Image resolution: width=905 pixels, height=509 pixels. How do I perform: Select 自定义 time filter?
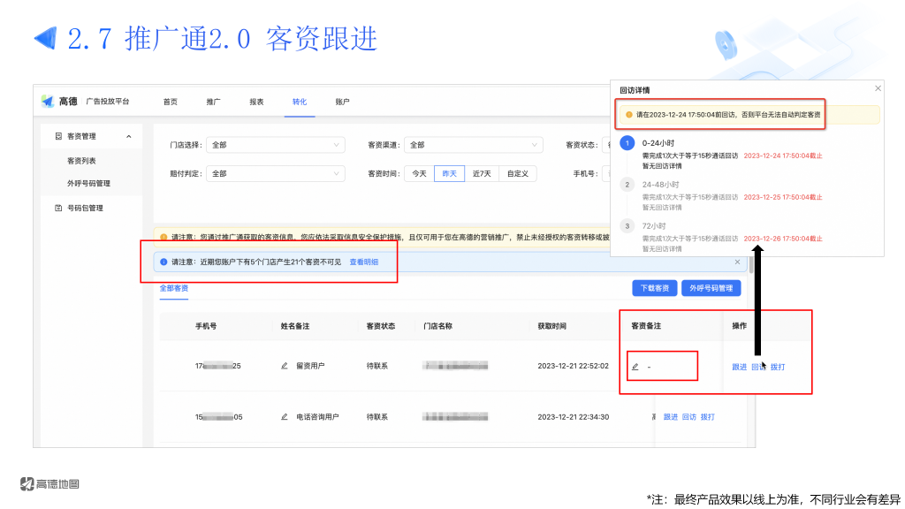tap(518, 174)
